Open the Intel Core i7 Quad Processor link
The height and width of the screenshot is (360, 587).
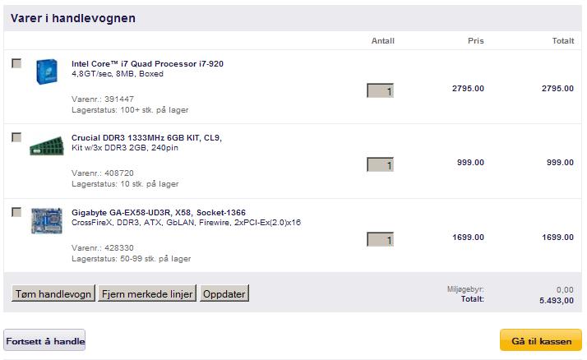(147, 63)
